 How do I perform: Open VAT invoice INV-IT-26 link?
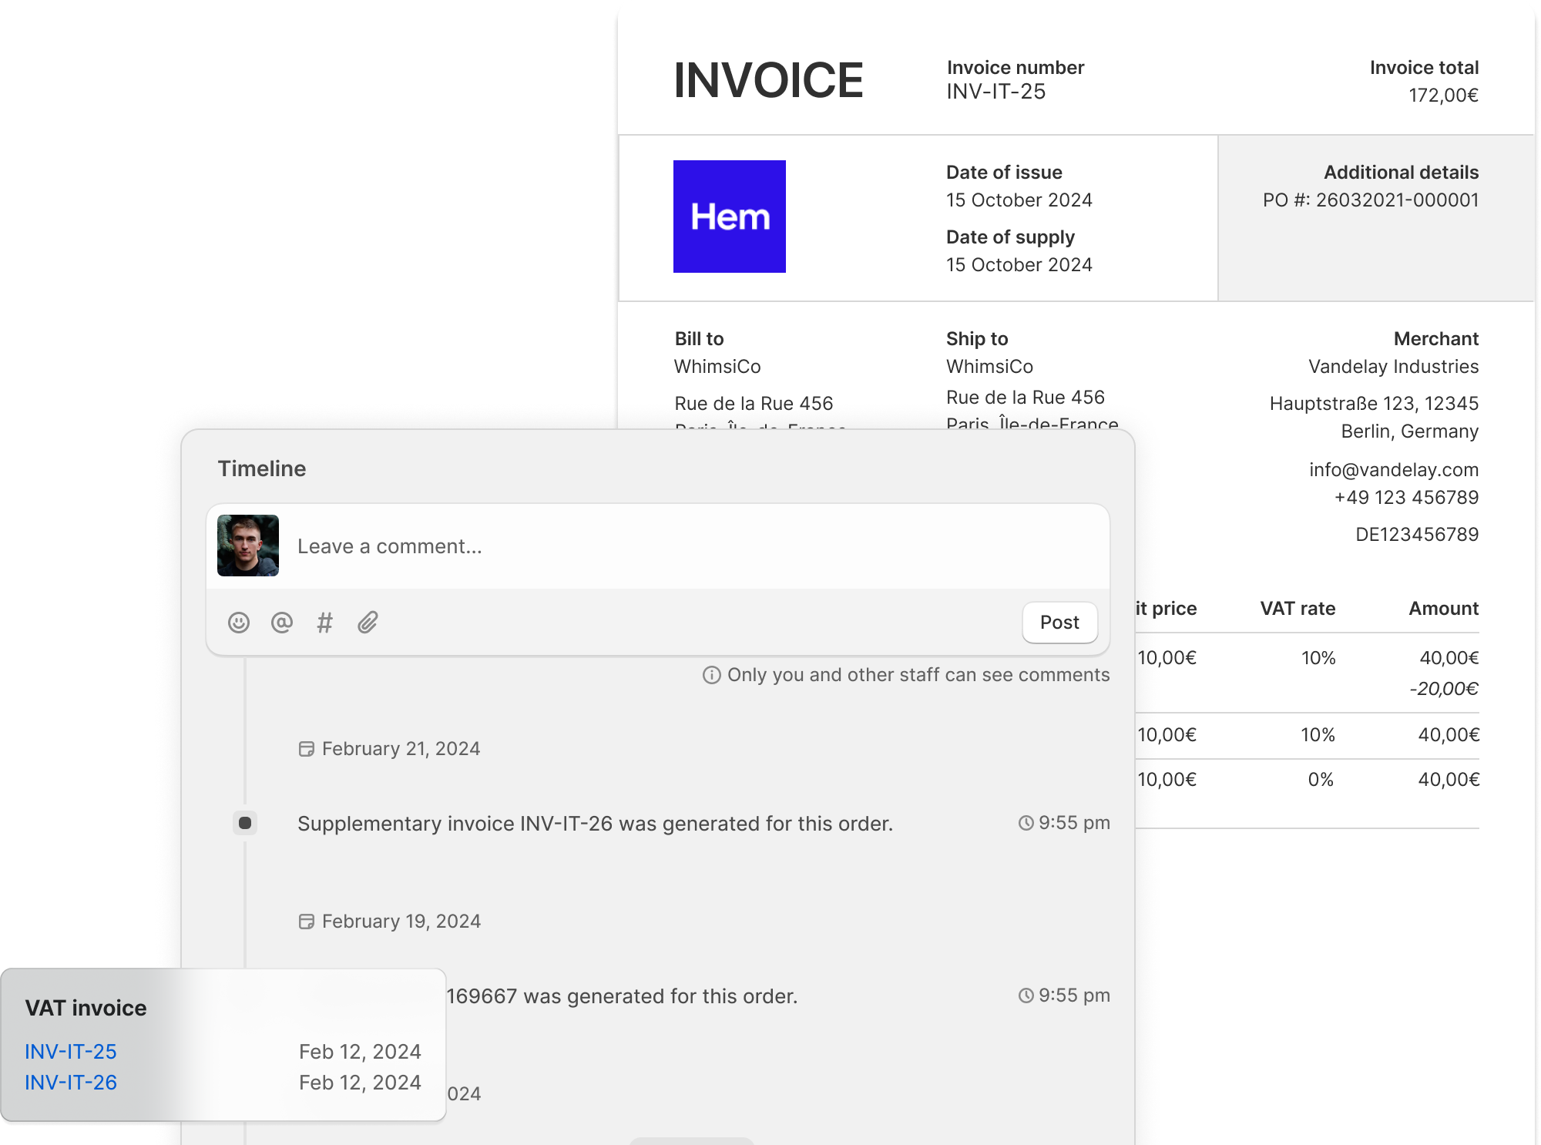[71, 1083]
